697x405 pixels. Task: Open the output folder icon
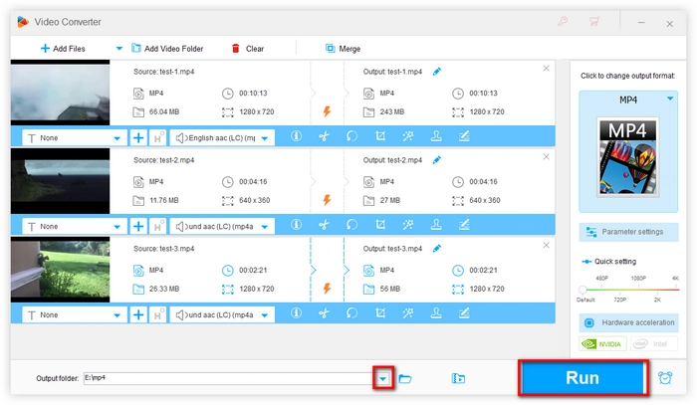[x=405, y=379]
